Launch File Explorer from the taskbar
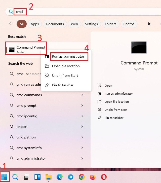Screen dimensions: 161x183 (x=48, y=177)
